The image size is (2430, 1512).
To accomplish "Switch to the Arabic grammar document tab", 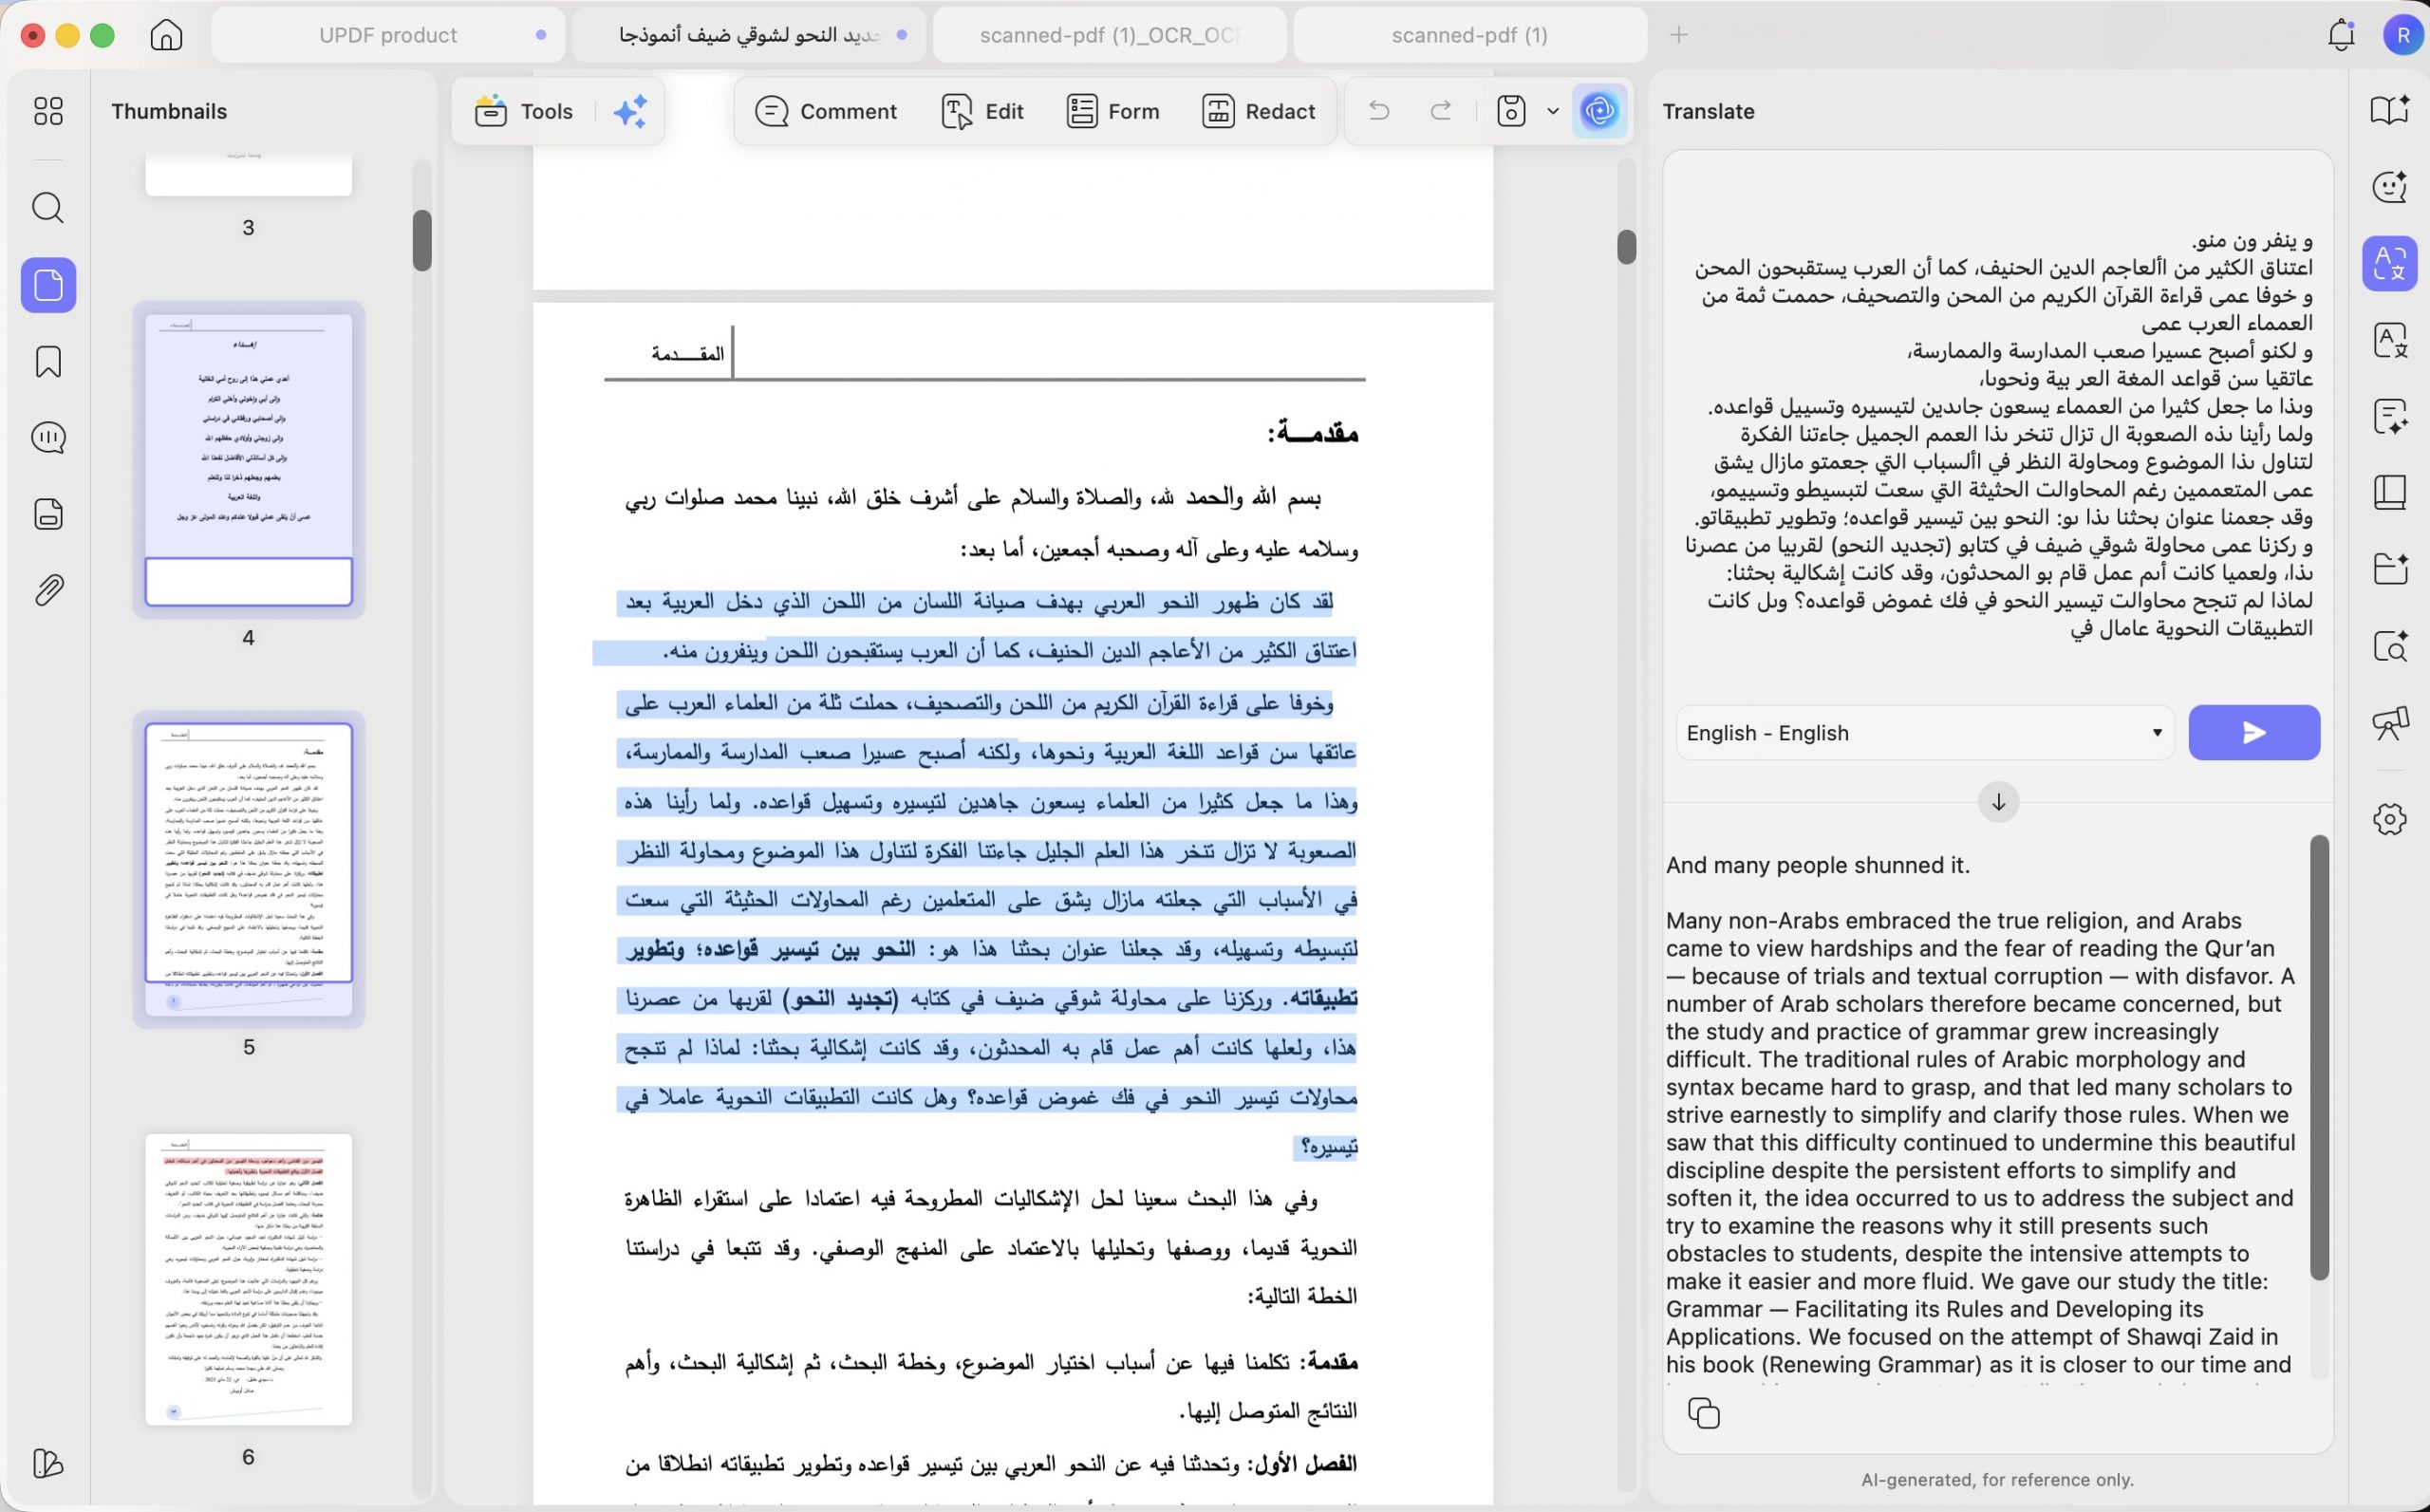I will coord(749,35).
